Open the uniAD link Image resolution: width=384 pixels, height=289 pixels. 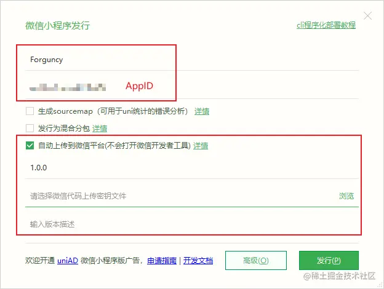click(68, 261)
